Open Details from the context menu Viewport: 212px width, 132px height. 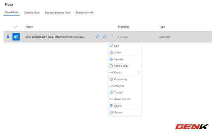125,112
